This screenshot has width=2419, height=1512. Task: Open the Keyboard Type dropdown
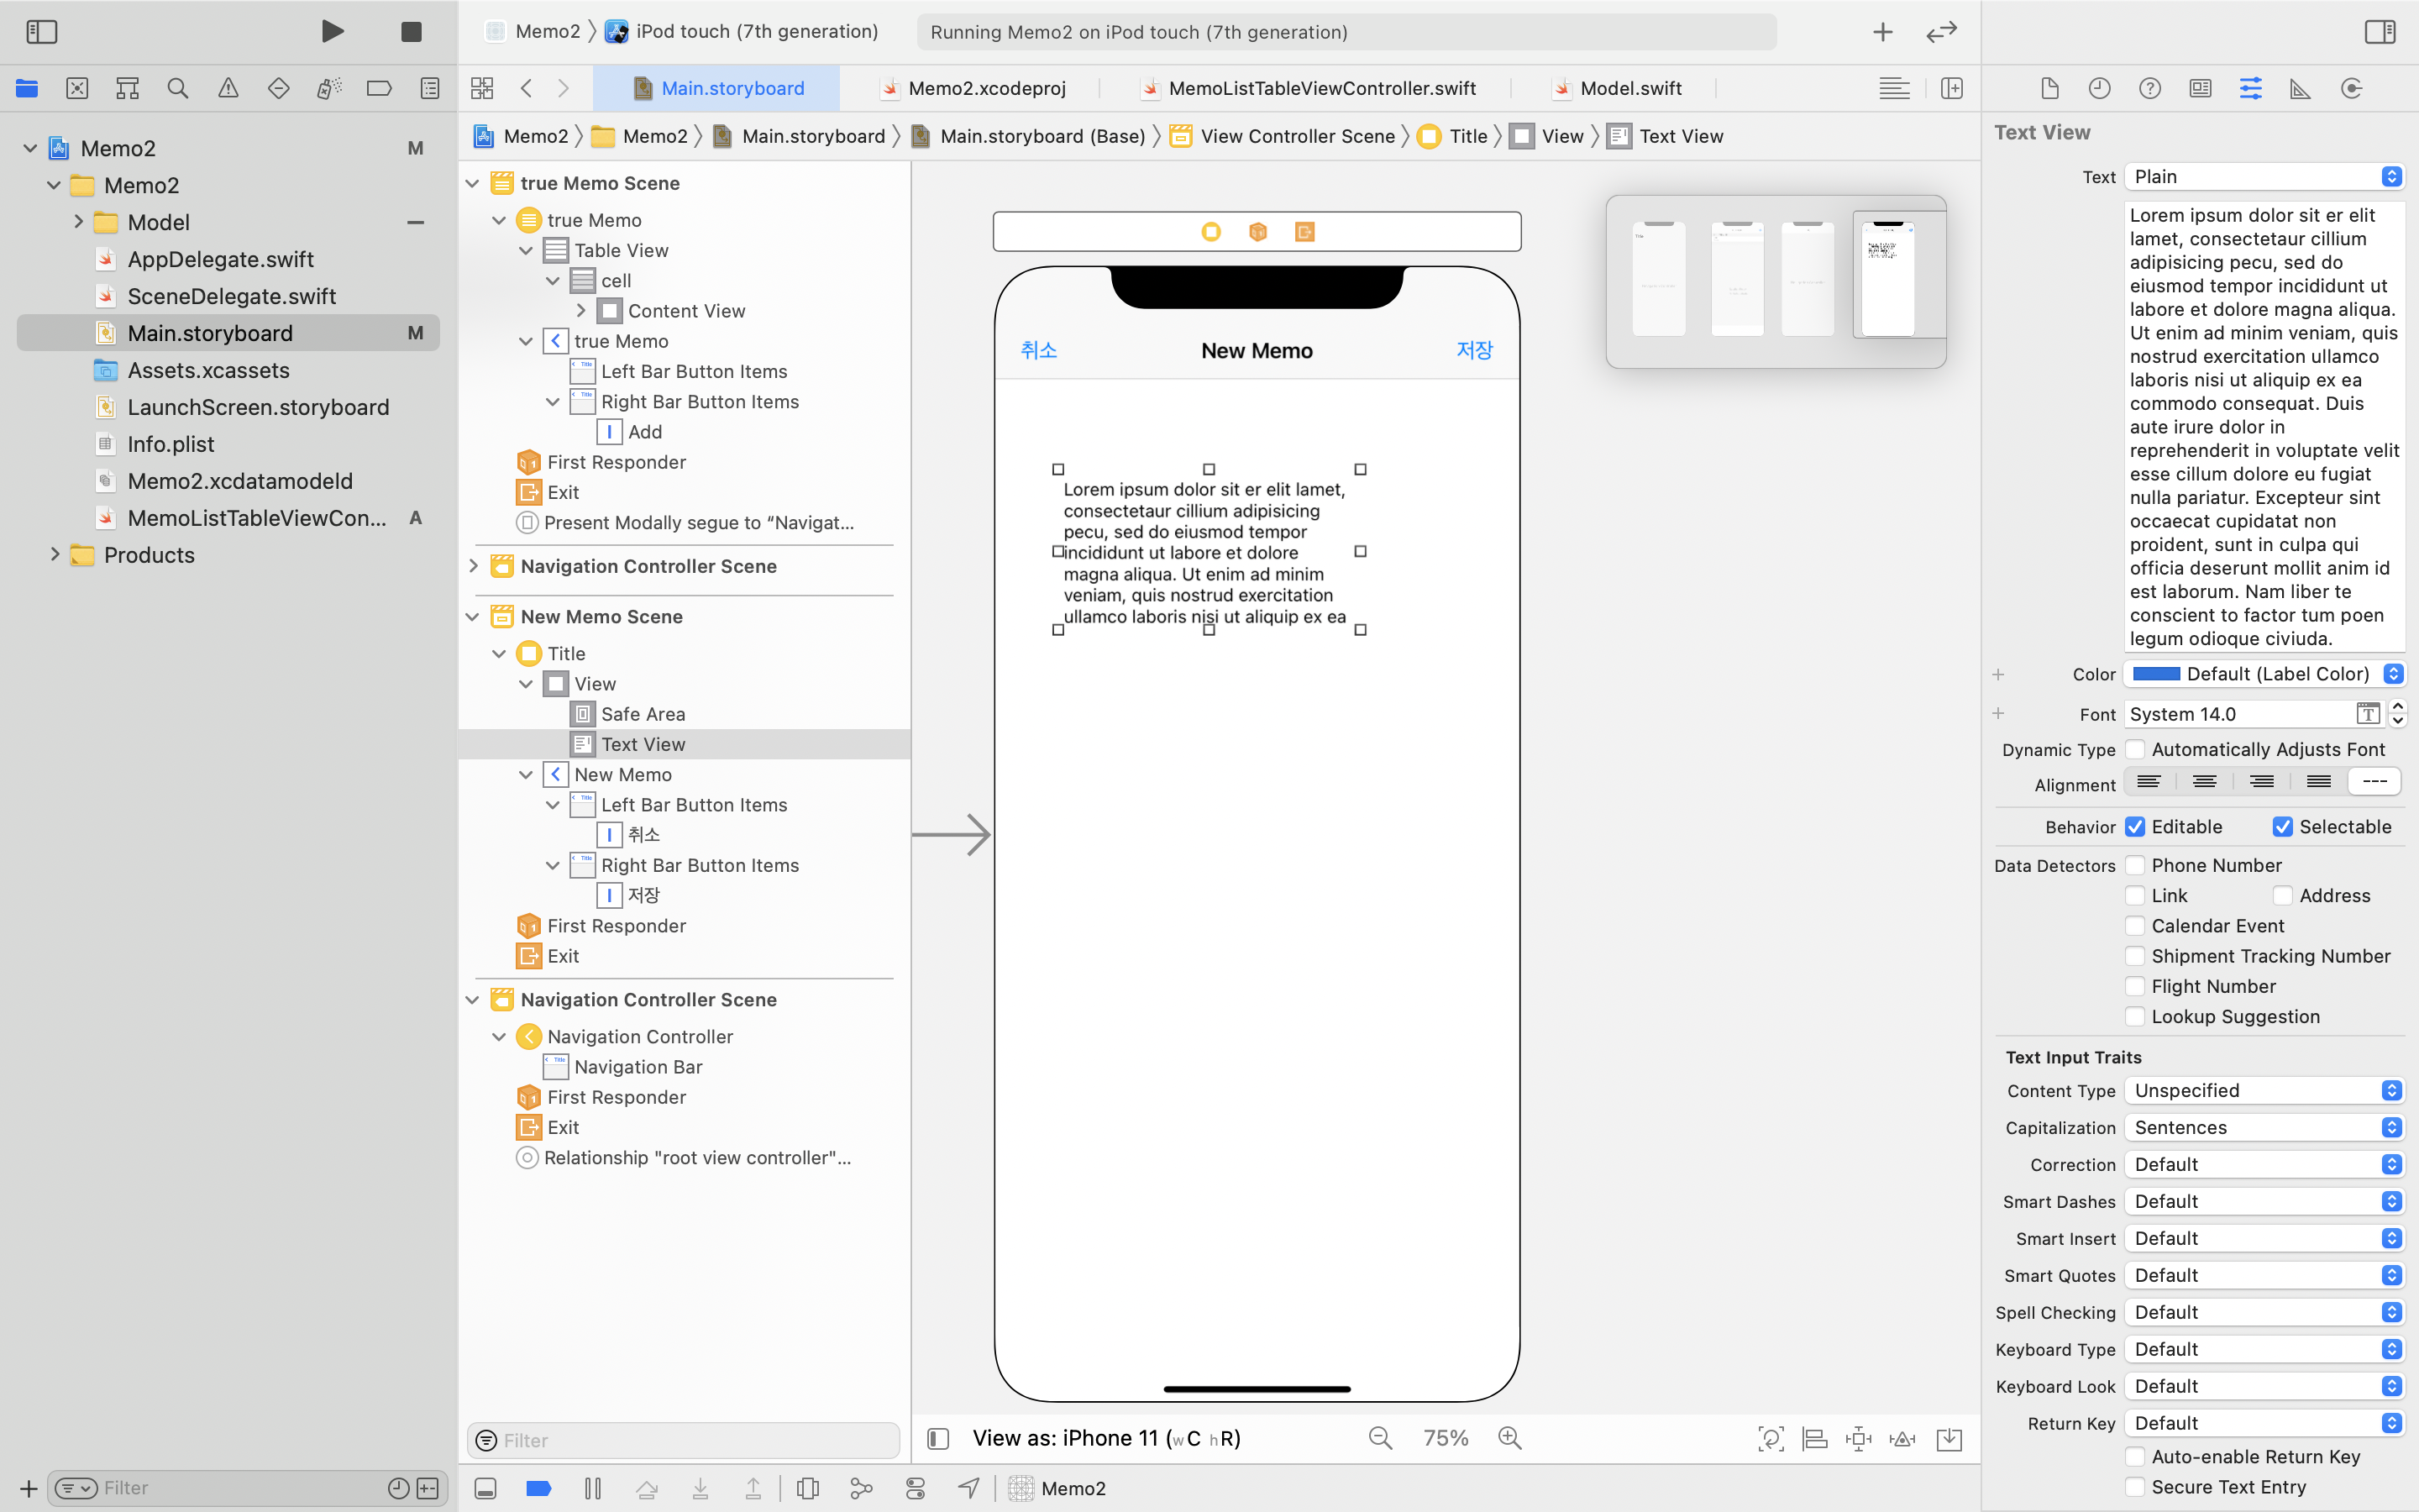coord(2264,1349)
